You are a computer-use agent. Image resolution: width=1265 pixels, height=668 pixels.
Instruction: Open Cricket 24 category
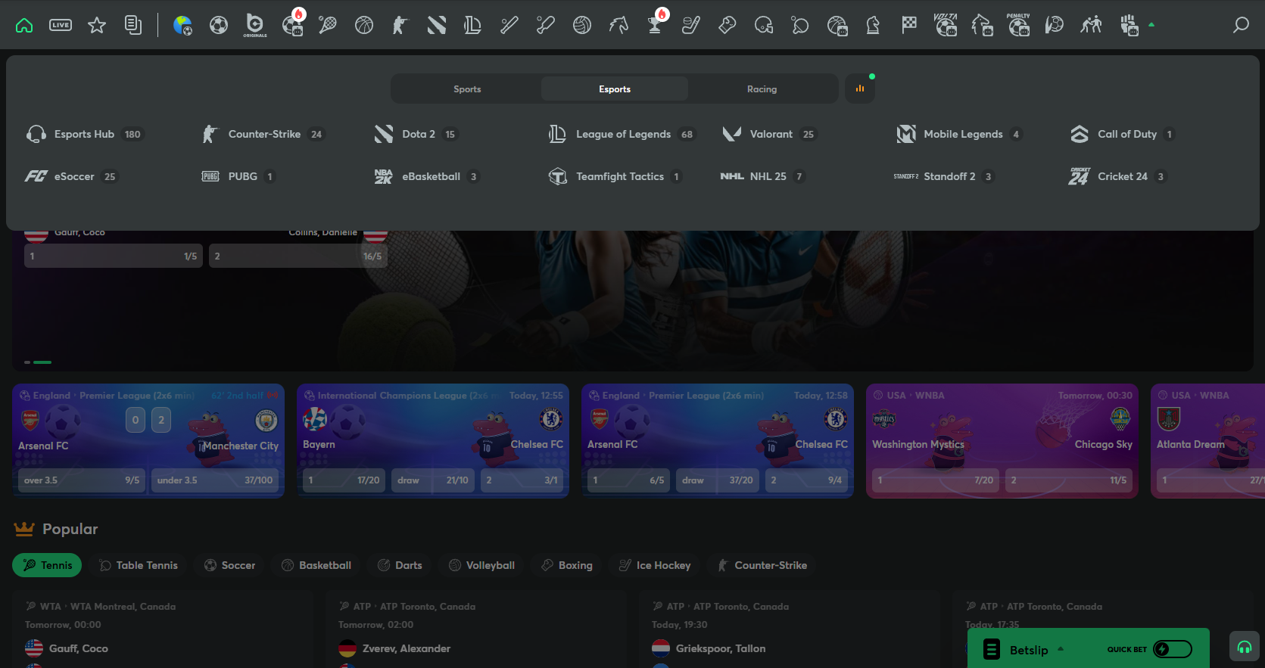pyautogui.click(x=1118, y=176)
